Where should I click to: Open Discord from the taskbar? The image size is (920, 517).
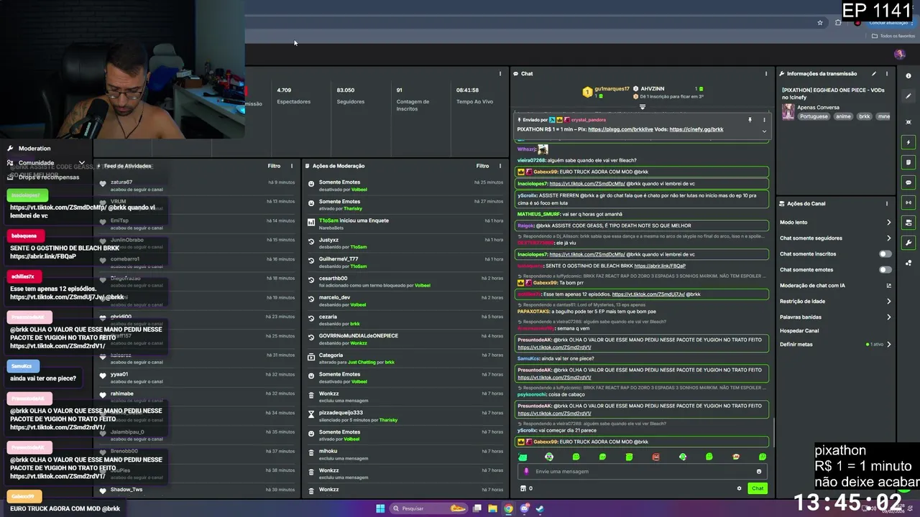coord(524,508)
